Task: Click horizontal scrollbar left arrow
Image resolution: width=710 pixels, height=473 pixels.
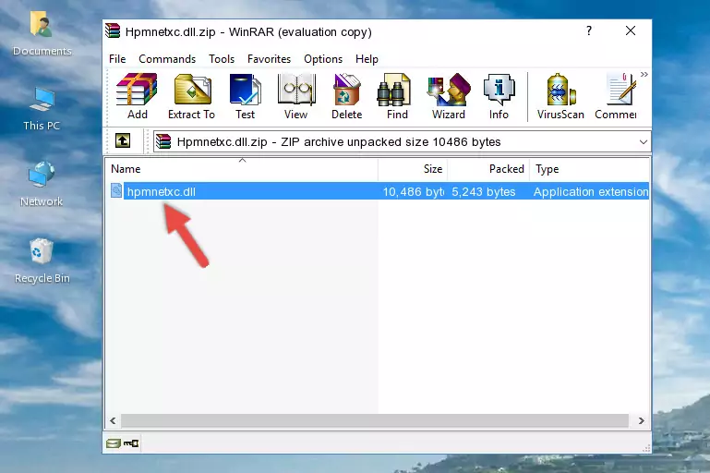Action: tap(114, 420)
